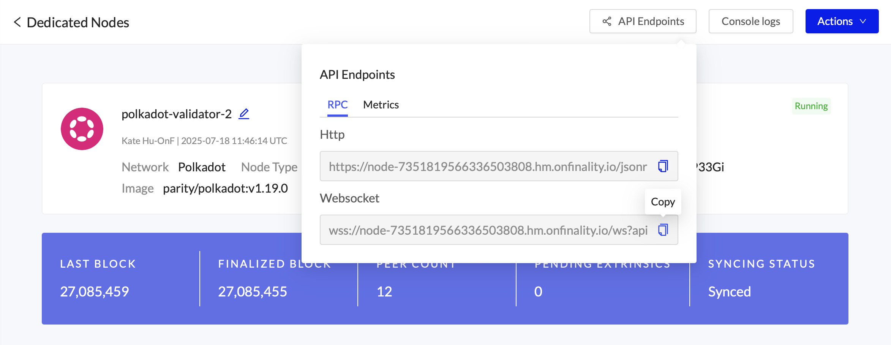
Task: Open the Actions dropdown
Action: coord(842,21)
